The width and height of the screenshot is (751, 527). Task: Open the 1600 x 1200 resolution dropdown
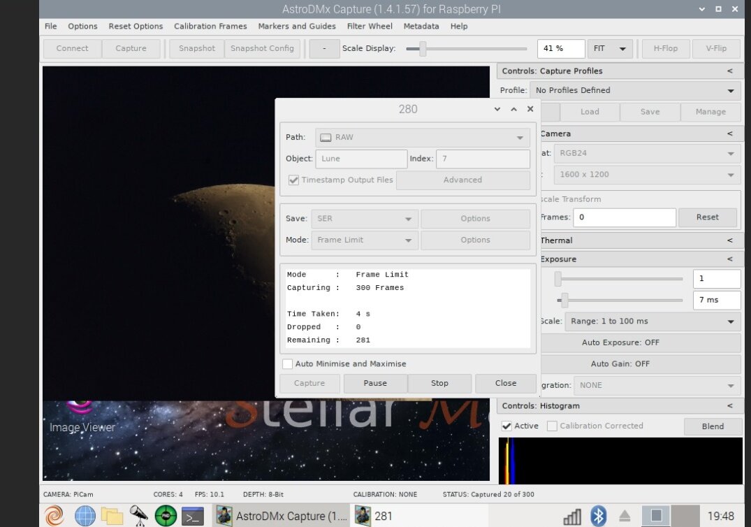[x=647, y=175]
